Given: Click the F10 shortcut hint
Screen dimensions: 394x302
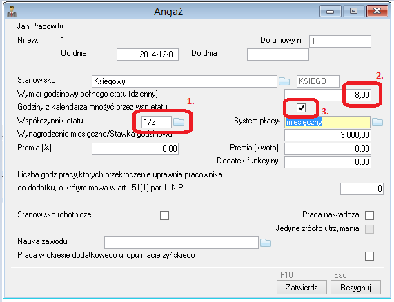Looking at the screenshot, I should tap(286, 275).
